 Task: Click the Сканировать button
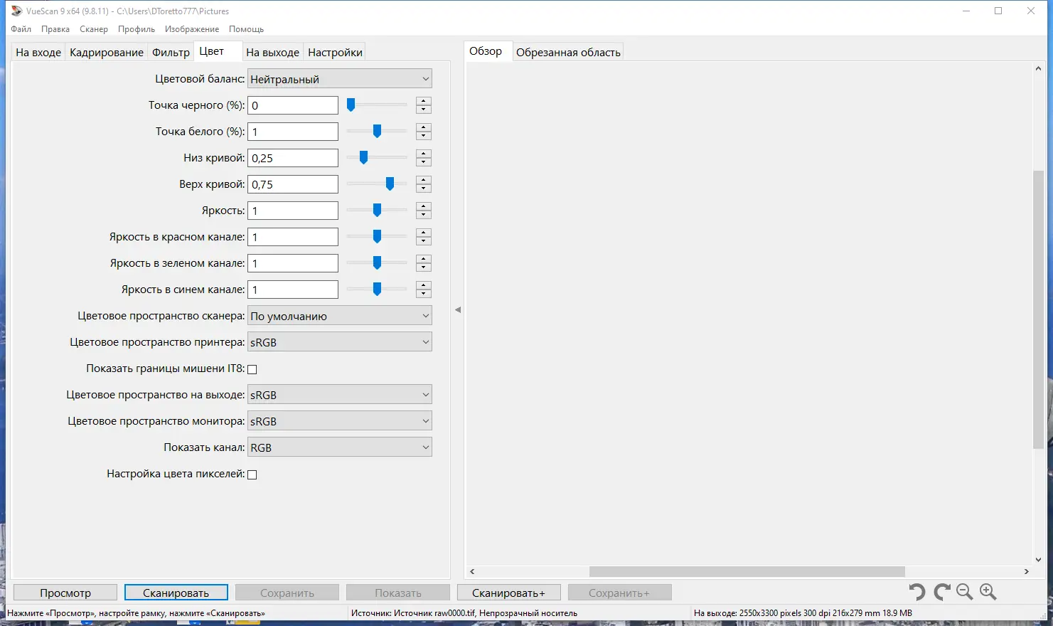tap(176, 593)
